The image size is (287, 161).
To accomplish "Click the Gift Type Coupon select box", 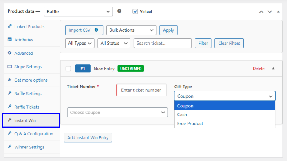I will [225, 96].
